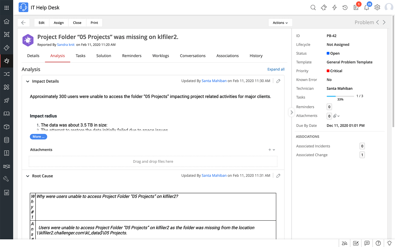Image resolution: width=395 pixels, height=247 pixels.
Task: Click the Tasks progress bar
Action: coord(340,96)
